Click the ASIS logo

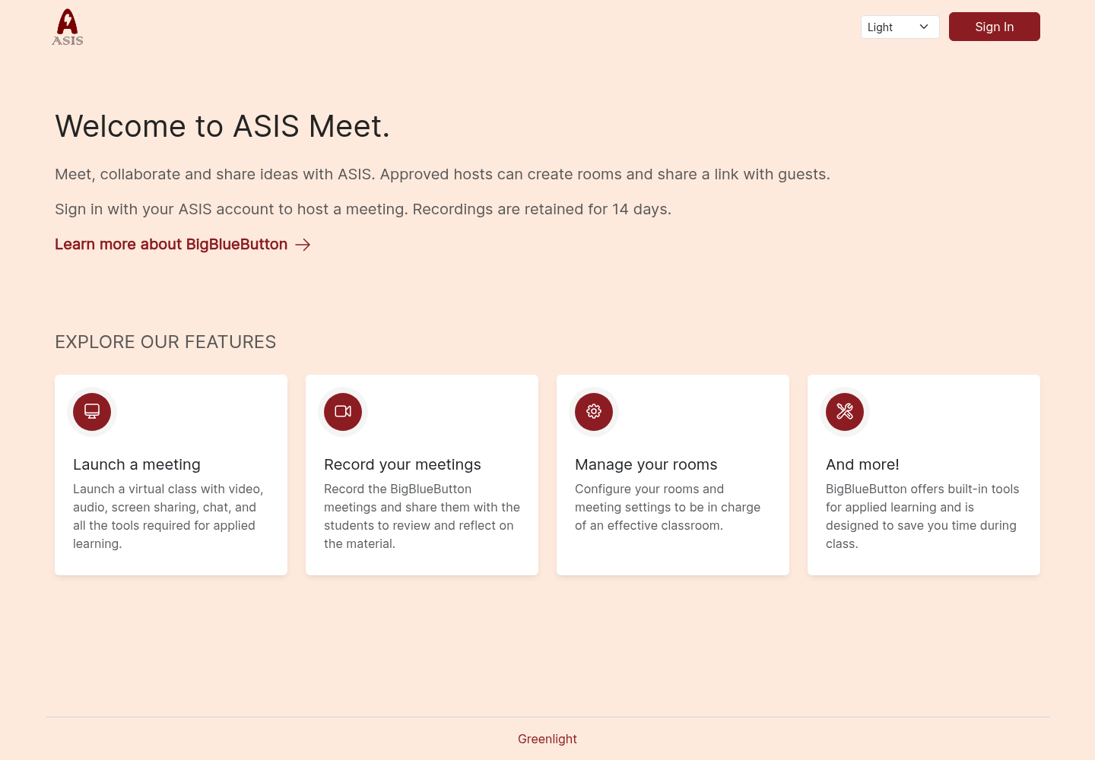tap(68, 27)
